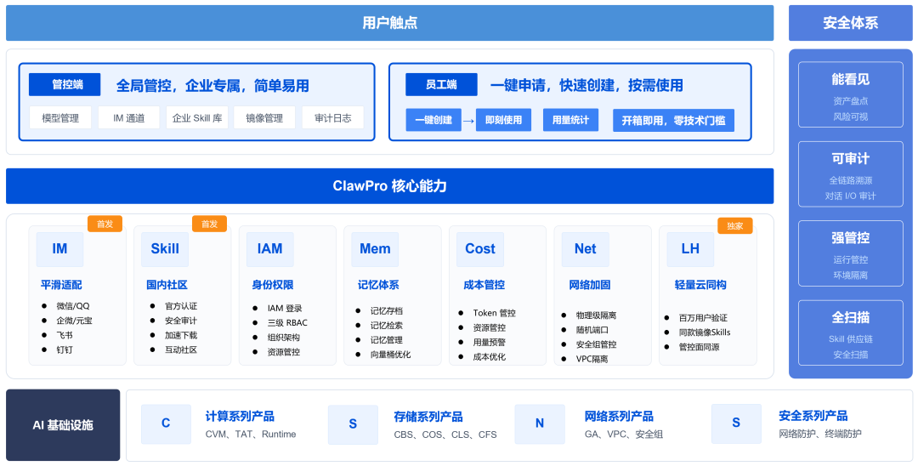The width and height of the screenshot is (918, 466).
Task: Click the 管控端 label button
Action: point(65,84)
